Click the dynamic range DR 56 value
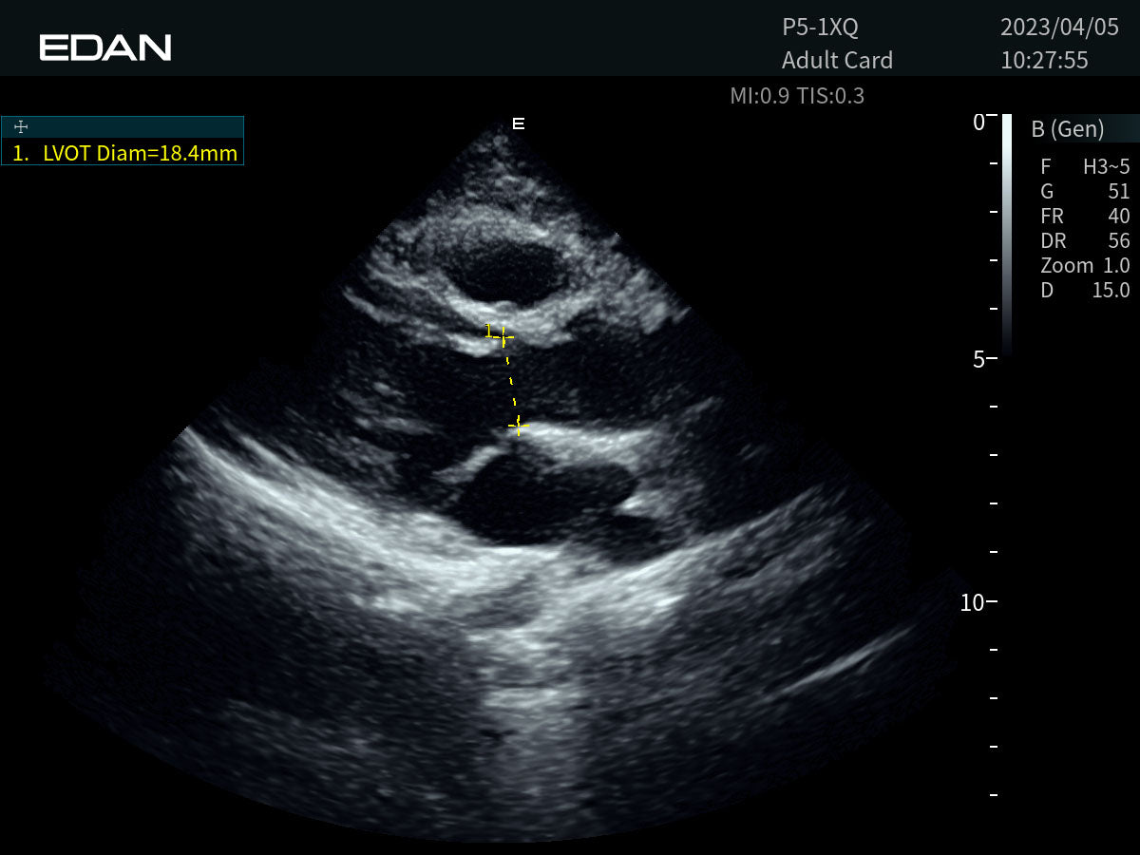This screenshot has width=1140, height=855. coord(1085,241)
